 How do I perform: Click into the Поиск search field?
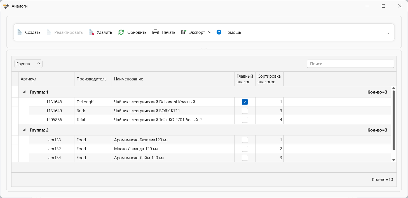[x=350, y=64]
